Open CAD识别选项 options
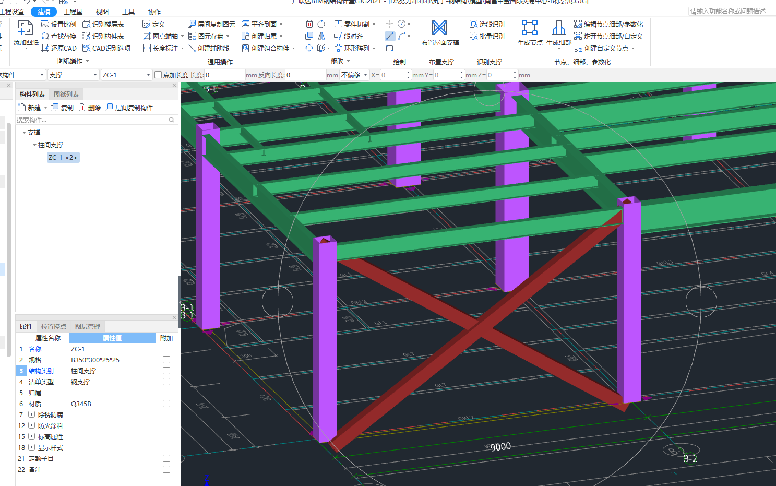Viewport: 776px width, 486px height. pos(106,48)
